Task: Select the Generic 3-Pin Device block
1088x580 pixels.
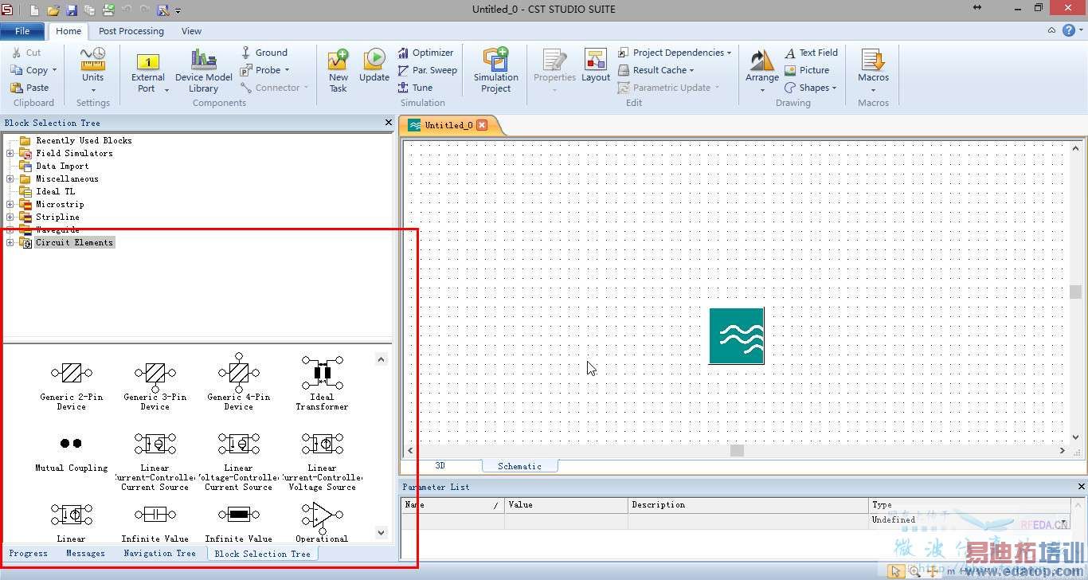Action: pos(155,383)
